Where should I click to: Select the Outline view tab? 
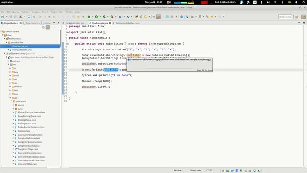coord(46,23)
